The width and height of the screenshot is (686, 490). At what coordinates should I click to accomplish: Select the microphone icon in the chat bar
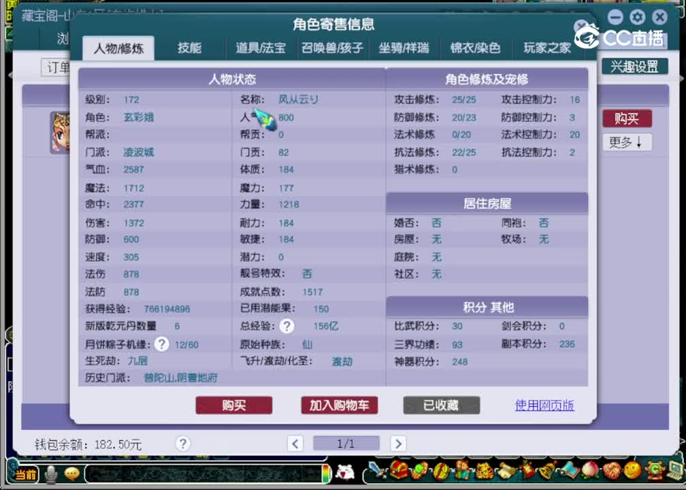tap(52, 474)
